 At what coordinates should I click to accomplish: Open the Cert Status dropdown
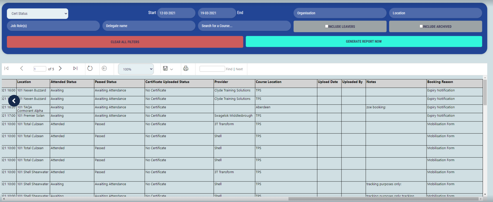point(37,14)
